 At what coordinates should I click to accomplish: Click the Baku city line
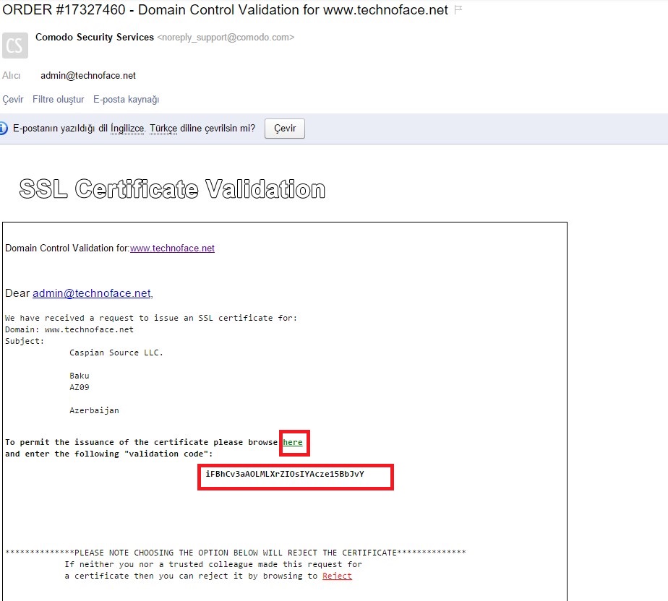click(x=80, y=376)
